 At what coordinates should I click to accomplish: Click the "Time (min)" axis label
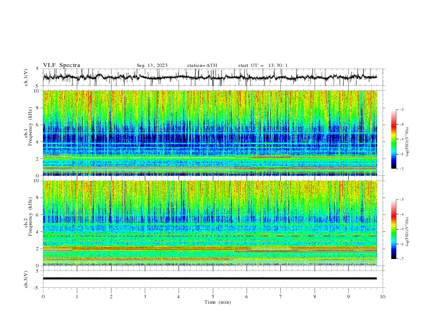218,302
